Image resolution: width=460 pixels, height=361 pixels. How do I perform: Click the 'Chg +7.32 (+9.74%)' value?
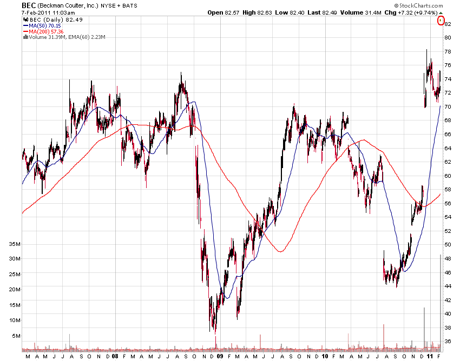click(x=411, y=12)
